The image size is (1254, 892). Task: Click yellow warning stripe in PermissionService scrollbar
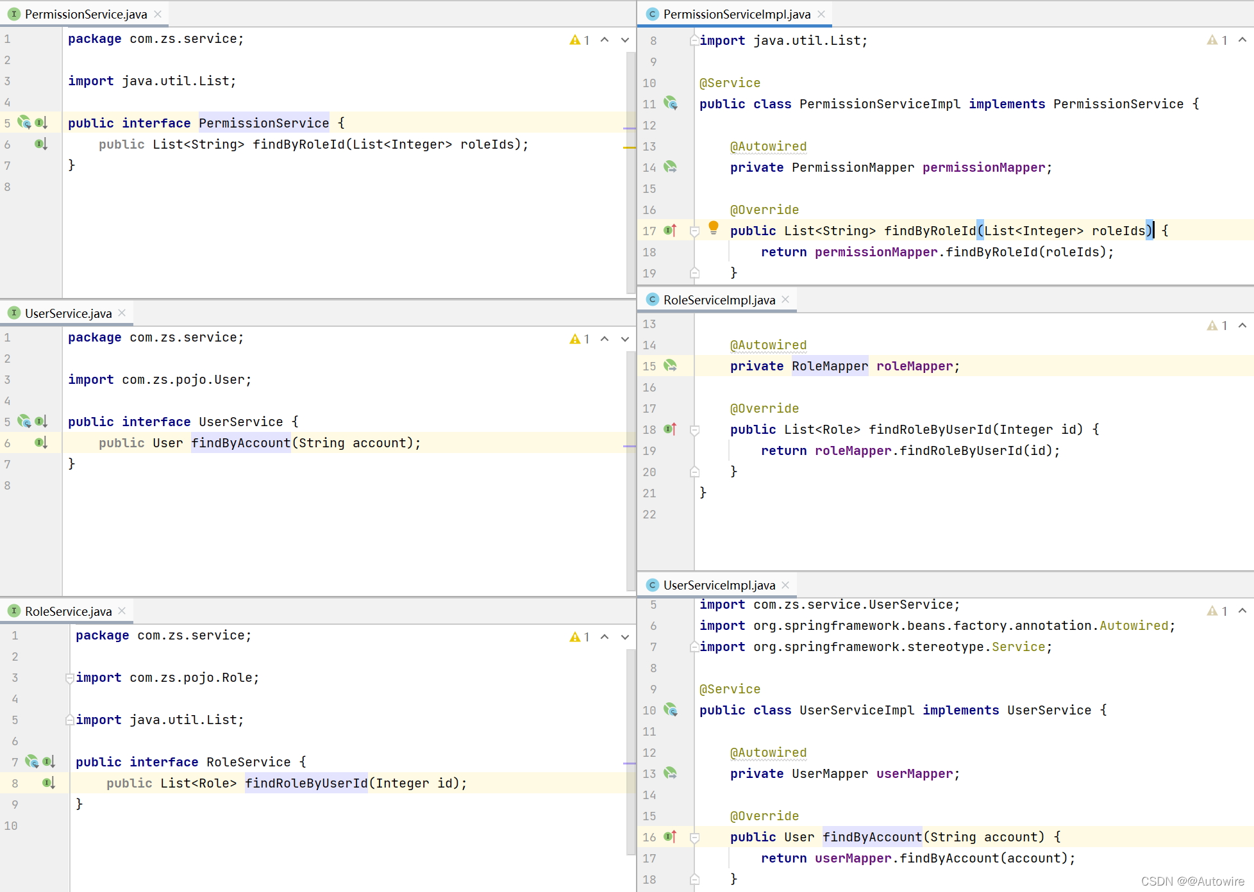pyautogui.click(x=629, y=147)
